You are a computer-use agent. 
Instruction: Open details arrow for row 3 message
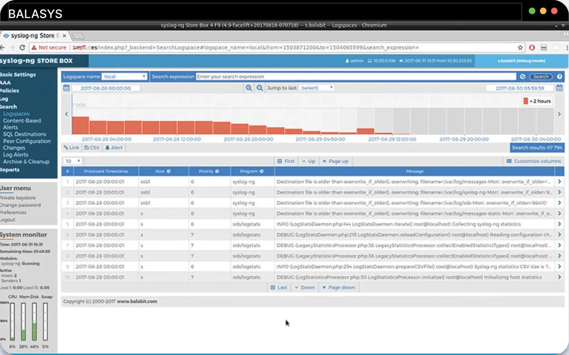coord(560,203)
